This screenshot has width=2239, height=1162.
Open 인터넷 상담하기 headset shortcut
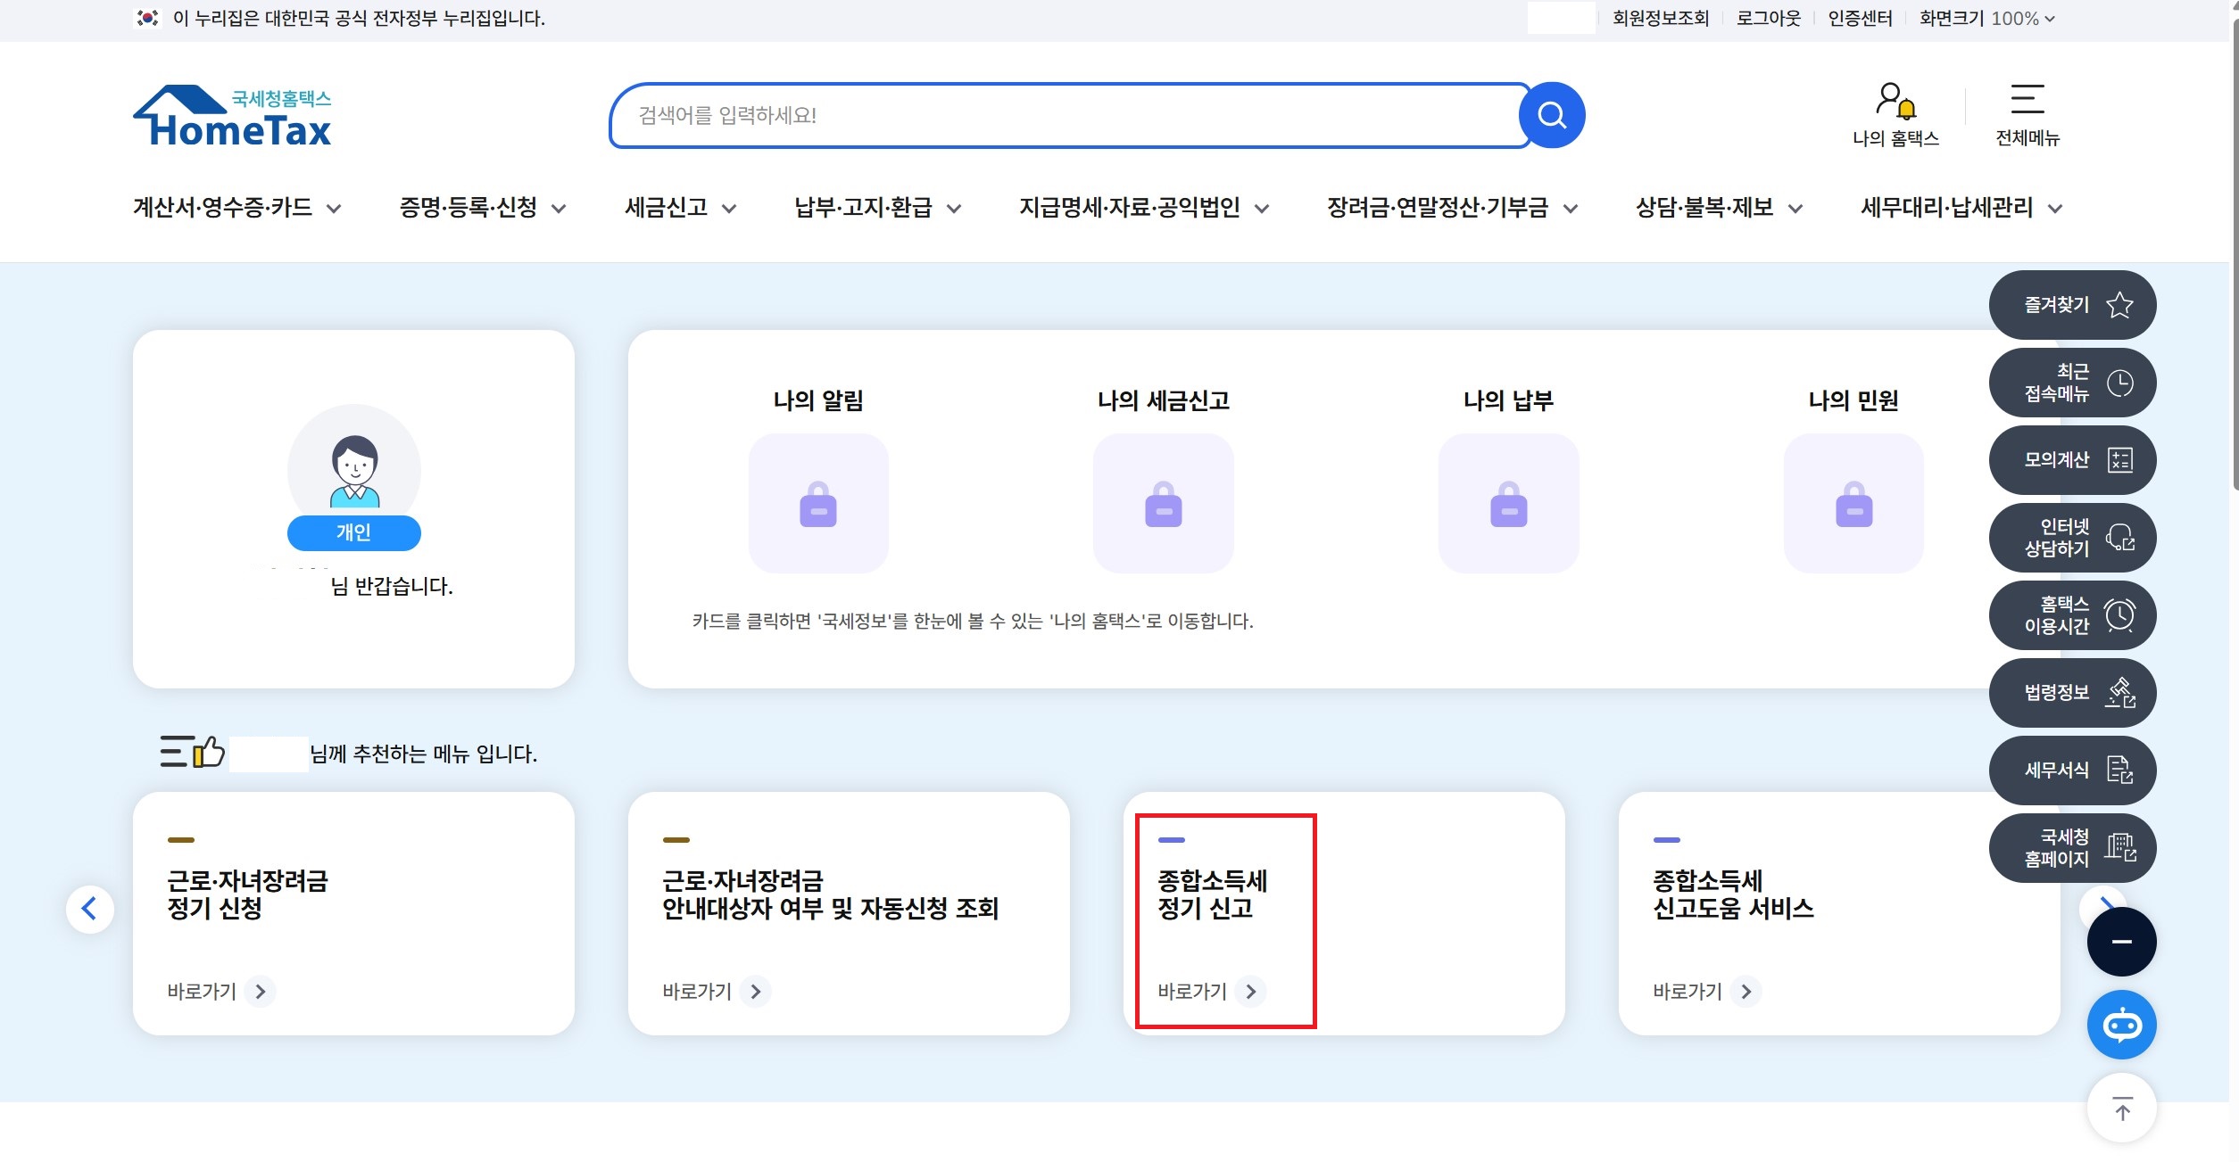click(x=2072, y=538)
